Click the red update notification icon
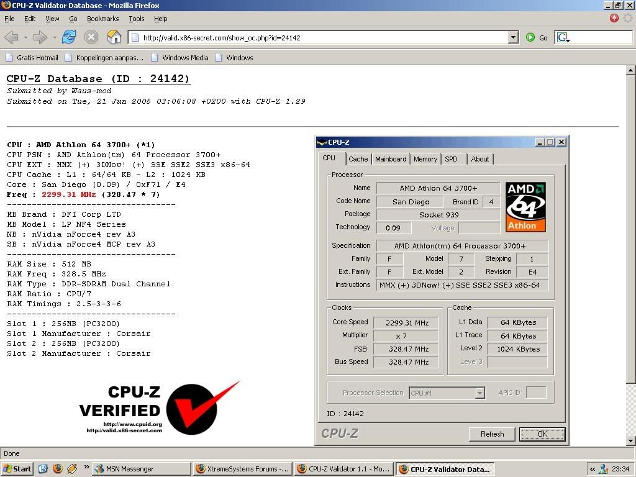 pyautogui.click(x=614, y=18)
